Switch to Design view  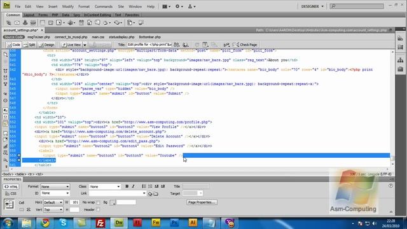click(x=46, y=45)
